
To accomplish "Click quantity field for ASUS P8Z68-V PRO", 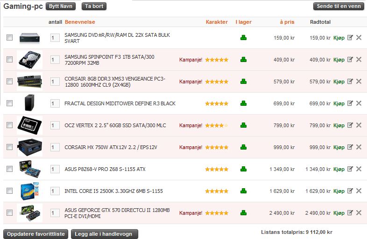I will tap(55, 169).
